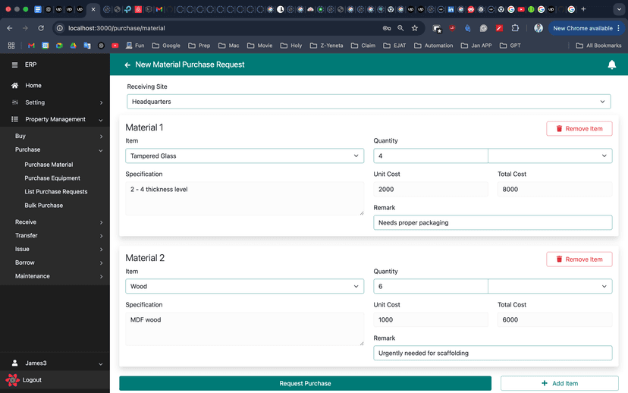Screen dimensions: 628x393
Task: Open the Google Drive bookmark icon
Action: [74, 46]
